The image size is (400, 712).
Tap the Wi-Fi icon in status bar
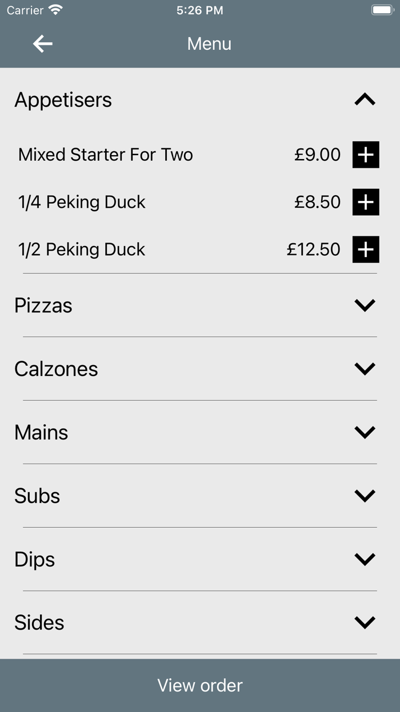55,9
